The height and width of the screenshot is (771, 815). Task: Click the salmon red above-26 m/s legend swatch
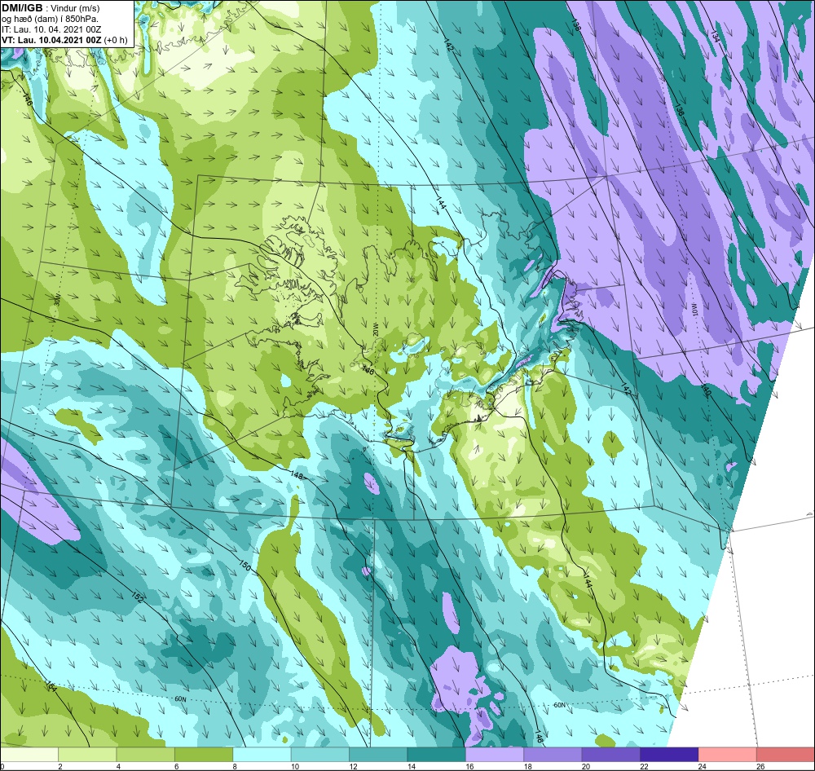(786, 755)
